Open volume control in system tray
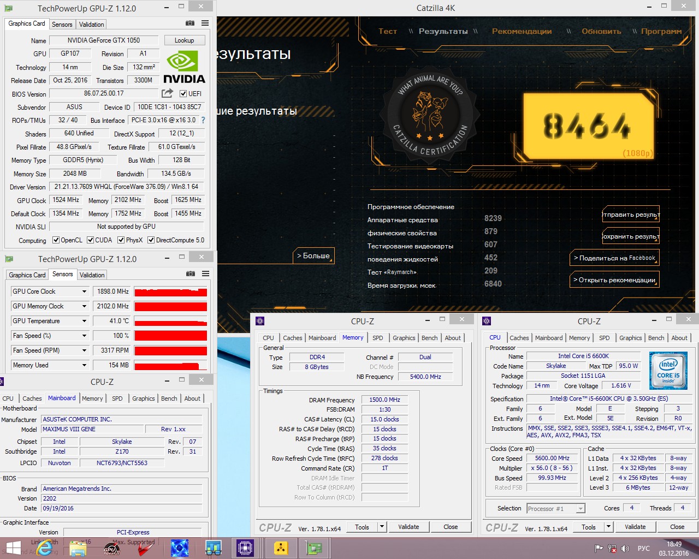Viewport: 699px width, 559px height. (x=625, y=549)
